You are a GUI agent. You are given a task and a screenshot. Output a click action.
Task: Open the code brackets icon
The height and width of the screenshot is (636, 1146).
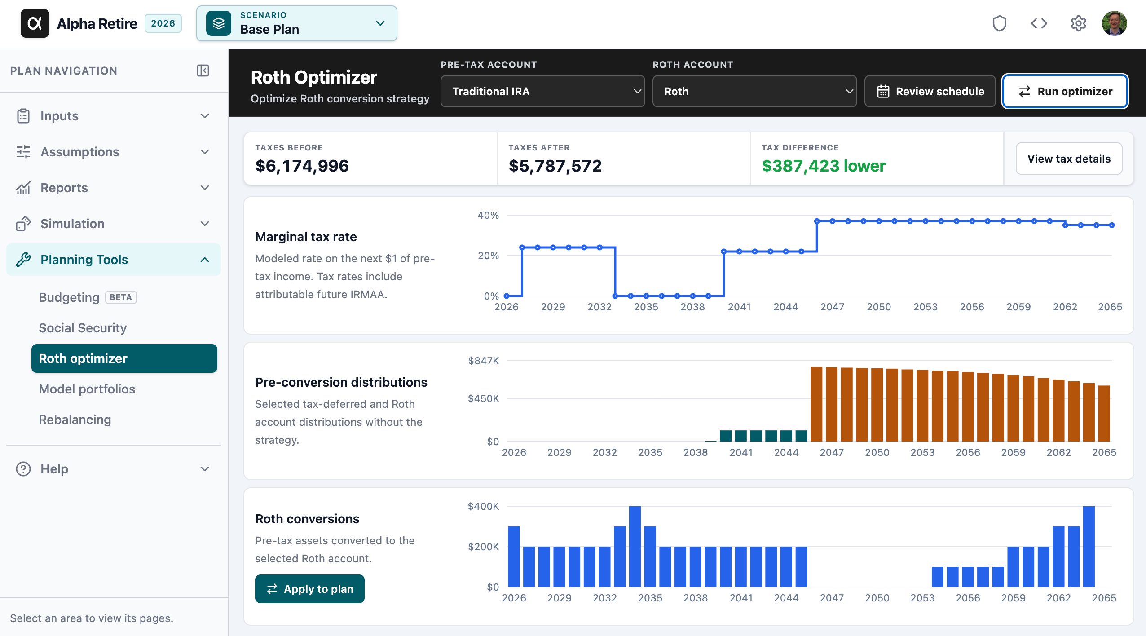1039,23
